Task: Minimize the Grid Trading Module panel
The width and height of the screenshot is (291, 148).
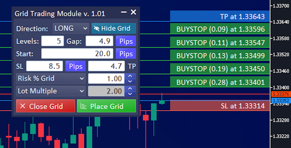Action: [x=124, y=12]
